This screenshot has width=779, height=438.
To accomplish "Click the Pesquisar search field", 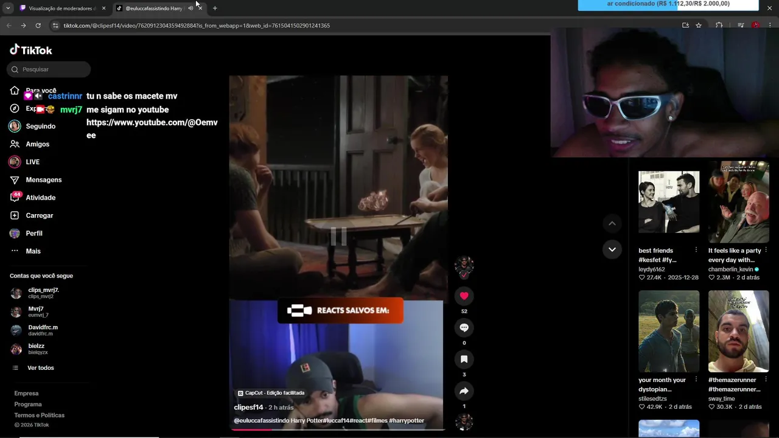I will 49,69.
